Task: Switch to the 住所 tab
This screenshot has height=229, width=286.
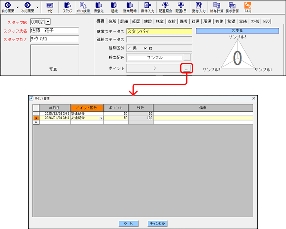Action: (x=112, y=21)
